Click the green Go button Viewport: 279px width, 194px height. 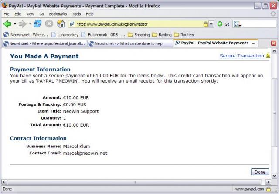[x=224, y=24]
